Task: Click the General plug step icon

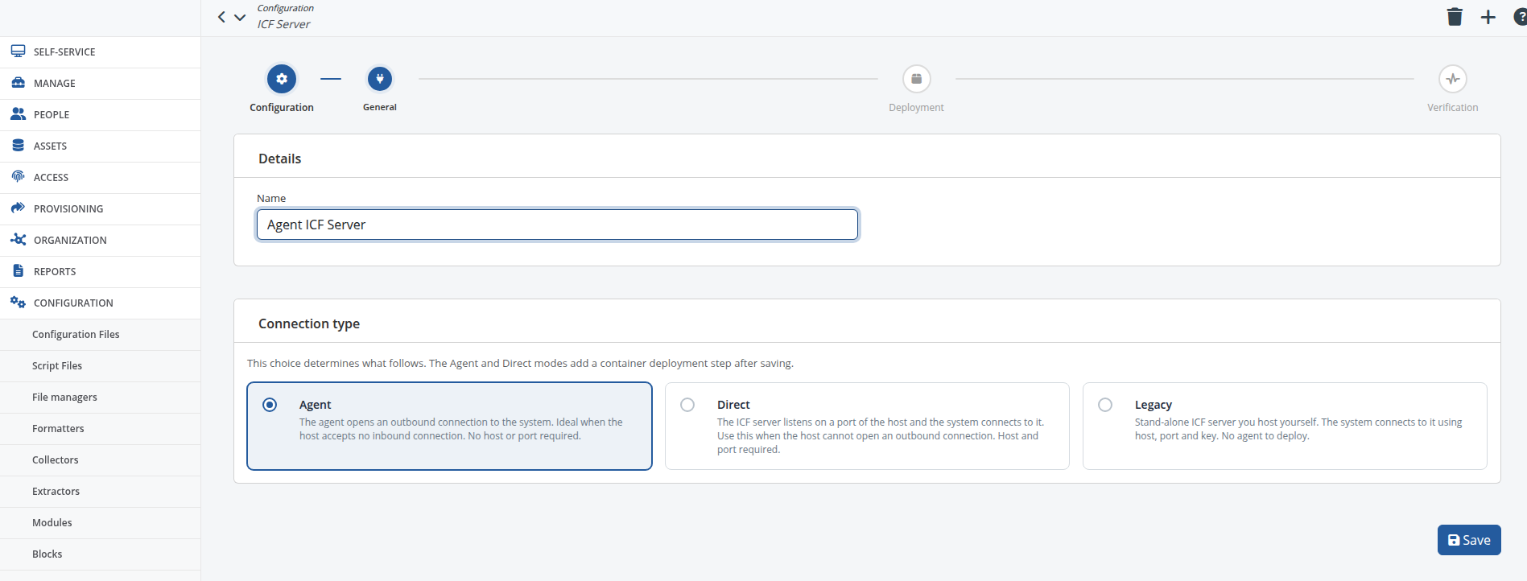Action: click(x=380, y=79)
